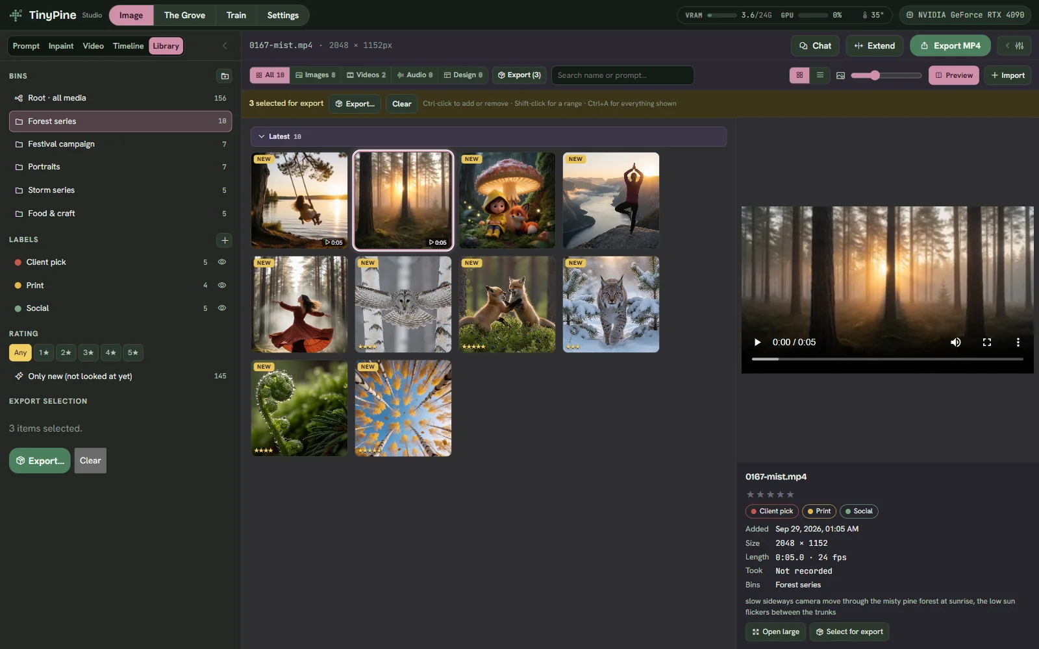This screenshot has width=1039, height=649.
Task: Select the owl in flight thumbnail
Action: [403, 304]
